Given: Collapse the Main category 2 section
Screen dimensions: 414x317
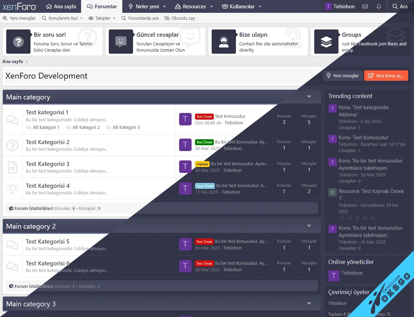Looking at the screenshot, I should pyautogui.click(x=309, y=226).
